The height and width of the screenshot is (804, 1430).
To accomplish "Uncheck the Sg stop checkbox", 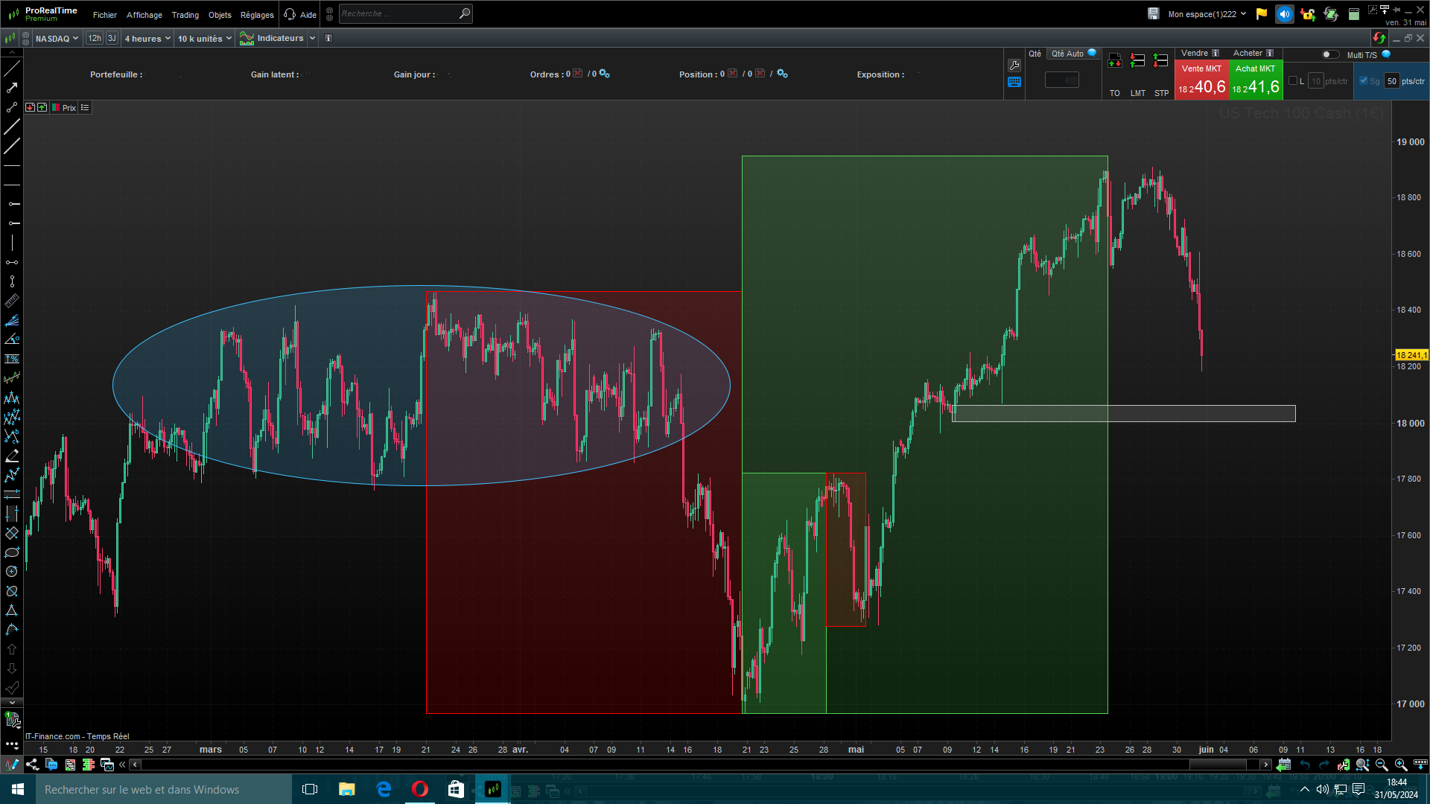I will coord(1364,81).
